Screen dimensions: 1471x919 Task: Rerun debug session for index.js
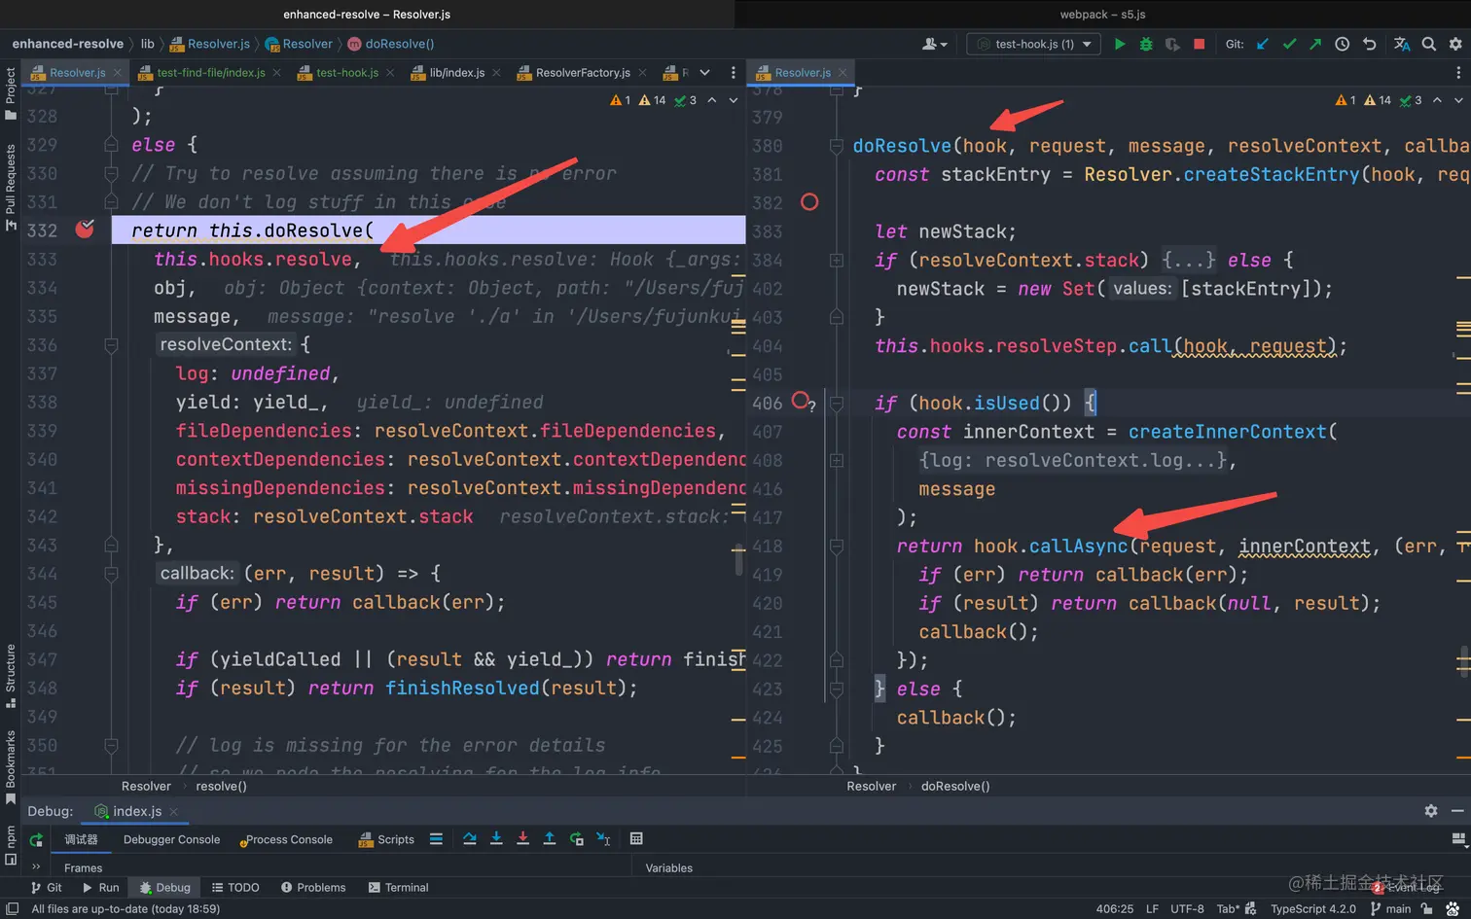click(x=36, y=840)
